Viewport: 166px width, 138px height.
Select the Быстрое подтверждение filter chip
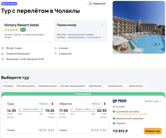click(72, 86)
